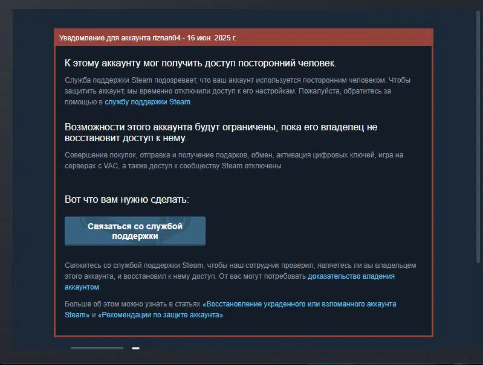The image size is (483, 365).
Task: Click the heading «Вот что вам нужно сделать:»
Action: coord(126,199)
